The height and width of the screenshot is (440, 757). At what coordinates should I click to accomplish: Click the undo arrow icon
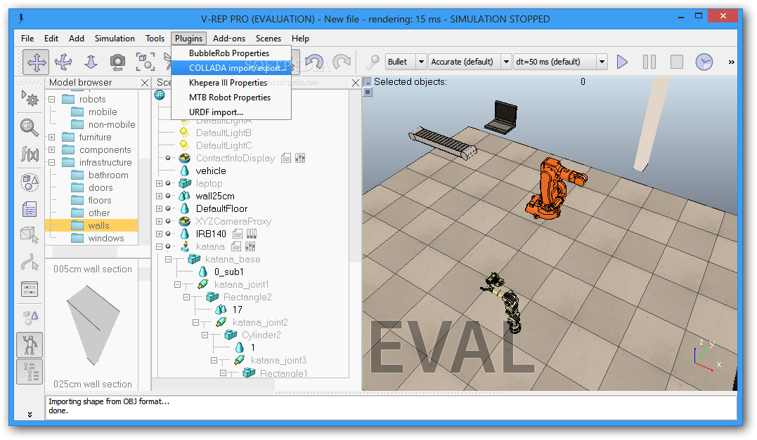(314, 62)
